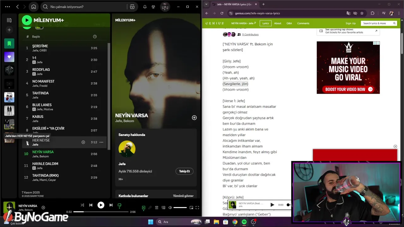
Task: Switch to Genius Lyrics tab
Action: 265,23
